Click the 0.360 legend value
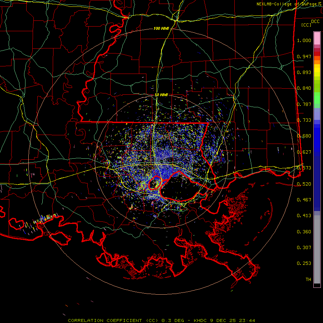323x323 pixels. [304, 232]
